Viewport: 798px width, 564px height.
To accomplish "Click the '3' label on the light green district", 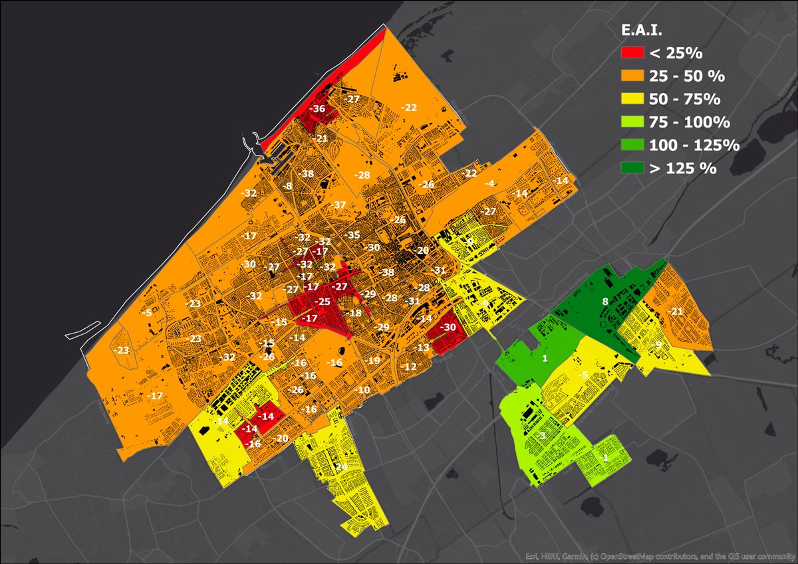I will click(x=543, y=436).
